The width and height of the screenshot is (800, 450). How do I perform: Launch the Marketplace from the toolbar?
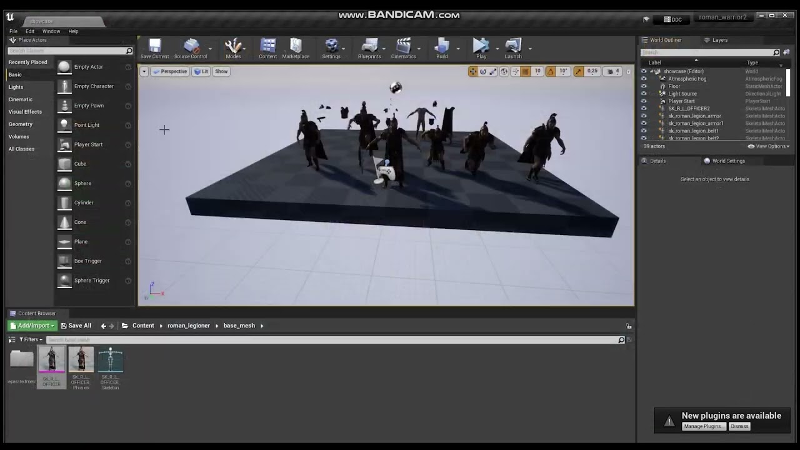click(x=296, y=48)
